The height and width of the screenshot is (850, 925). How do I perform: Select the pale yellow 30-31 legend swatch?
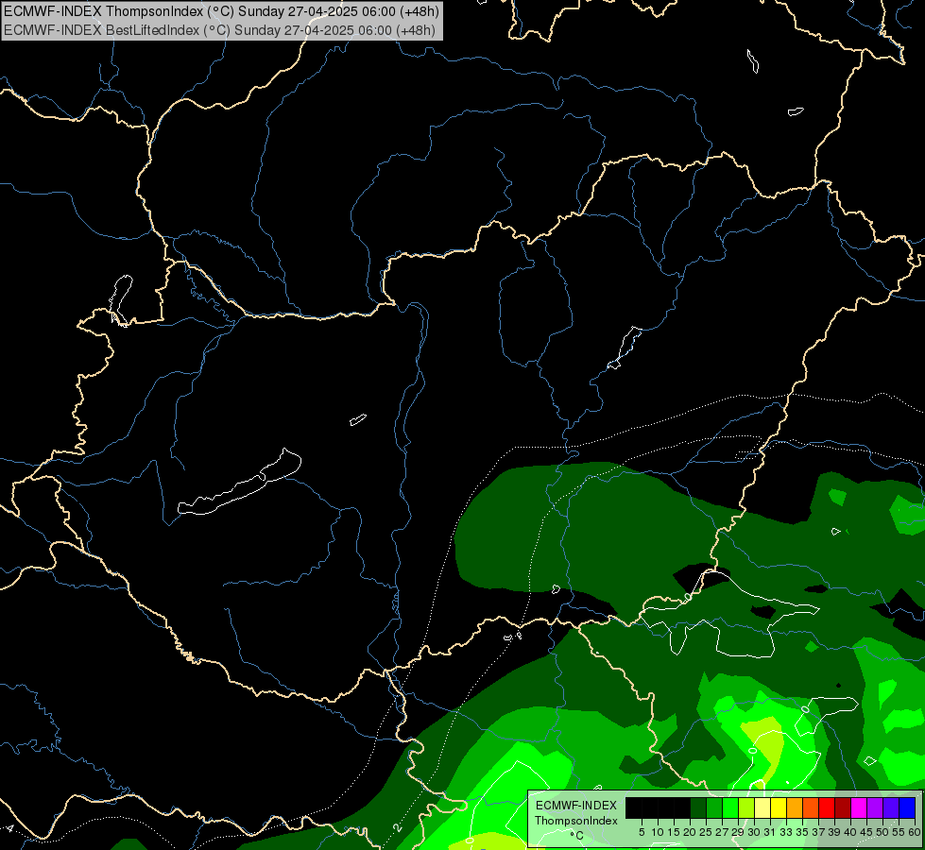click(762, 807)
